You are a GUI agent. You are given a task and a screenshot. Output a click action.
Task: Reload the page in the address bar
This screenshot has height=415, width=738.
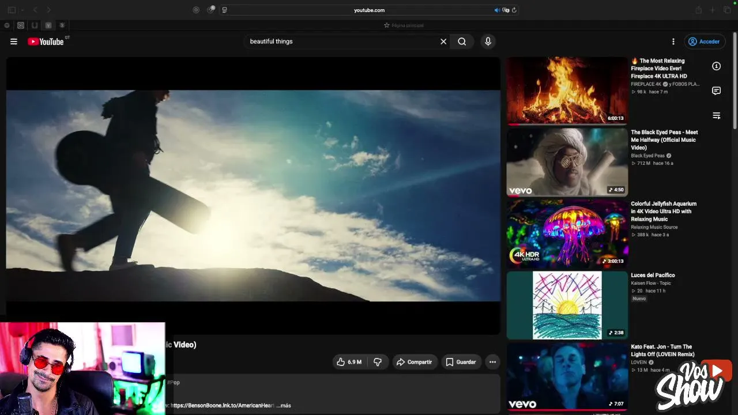tap(514, 10)
